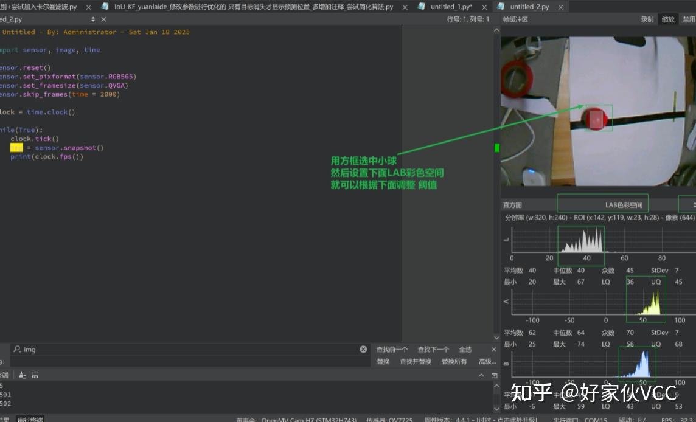Click the disable (禁用) icon to stop frame buffer
The width and height of the screenshot is (696, 422).
tap(688, 19)
